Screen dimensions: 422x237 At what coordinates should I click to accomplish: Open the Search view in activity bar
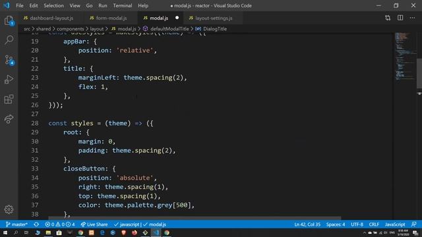tap(9, 39)
